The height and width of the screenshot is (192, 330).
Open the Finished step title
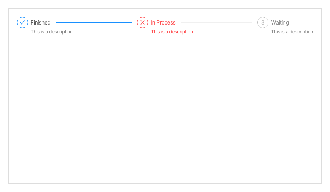41,22
